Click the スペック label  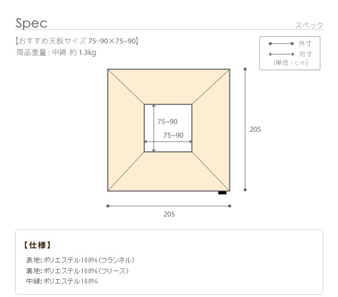(309, 25)
